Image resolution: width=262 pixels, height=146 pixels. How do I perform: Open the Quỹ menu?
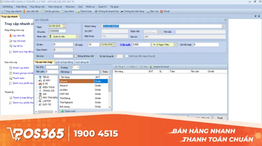click(80, 7)
